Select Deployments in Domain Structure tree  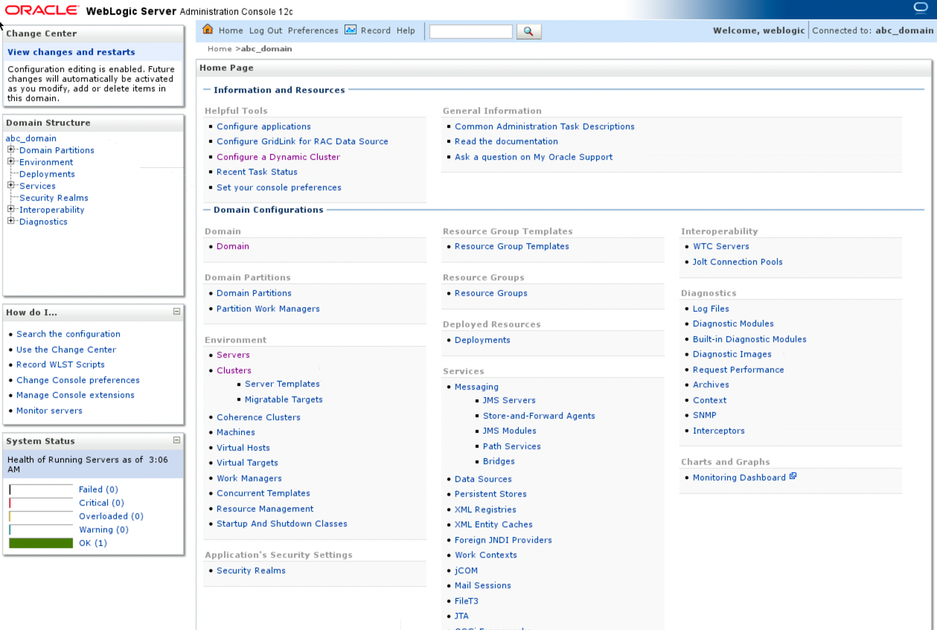(x=47, y=174)
